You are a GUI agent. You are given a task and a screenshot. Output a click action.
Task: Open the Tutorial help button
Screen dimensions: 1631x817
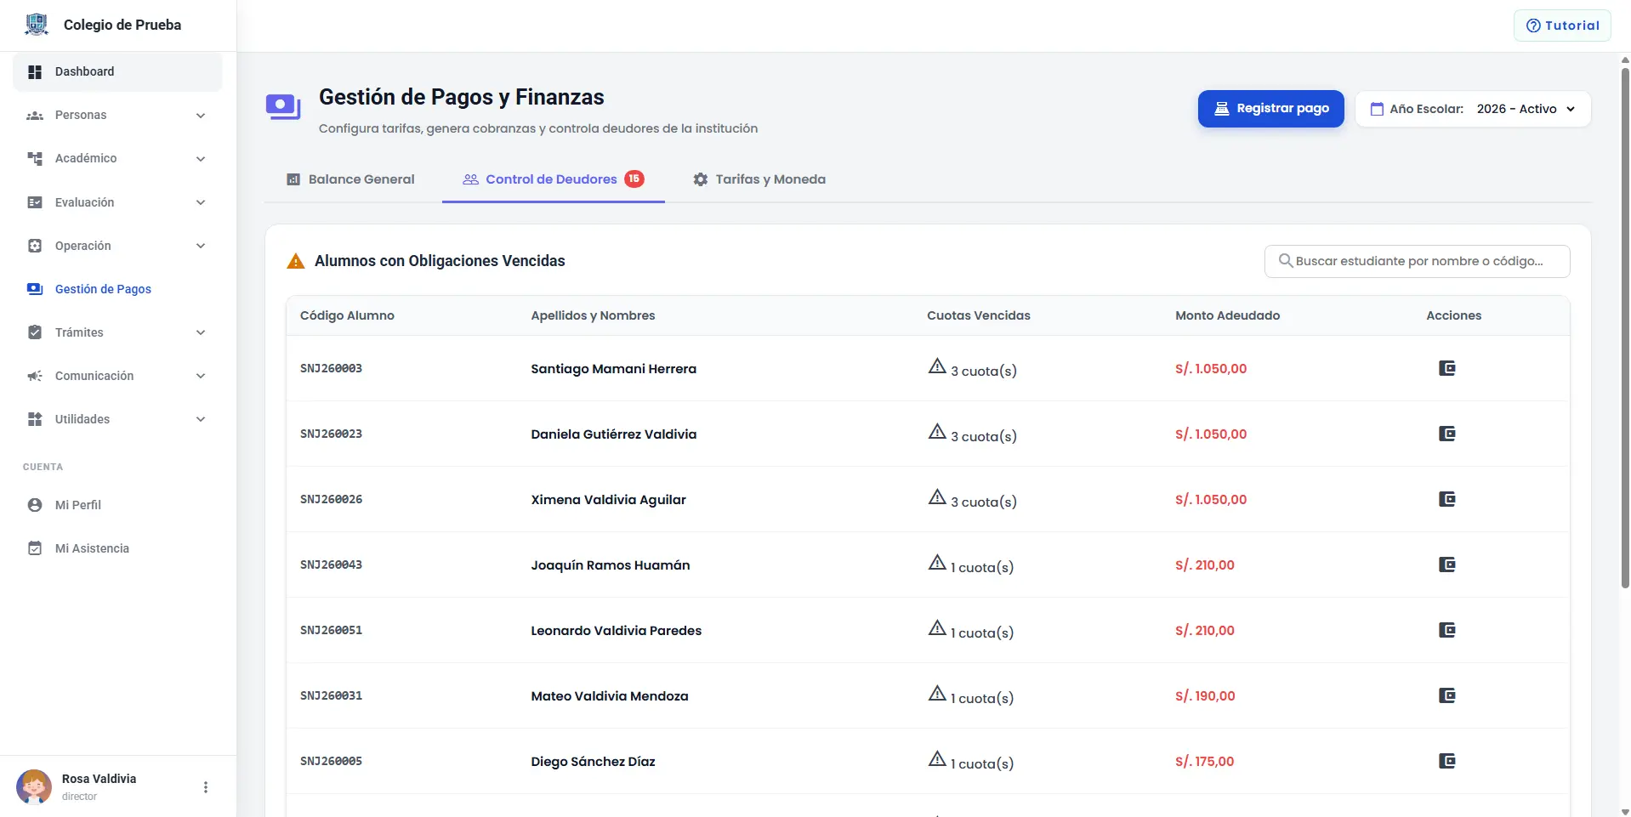(1562, 26)
